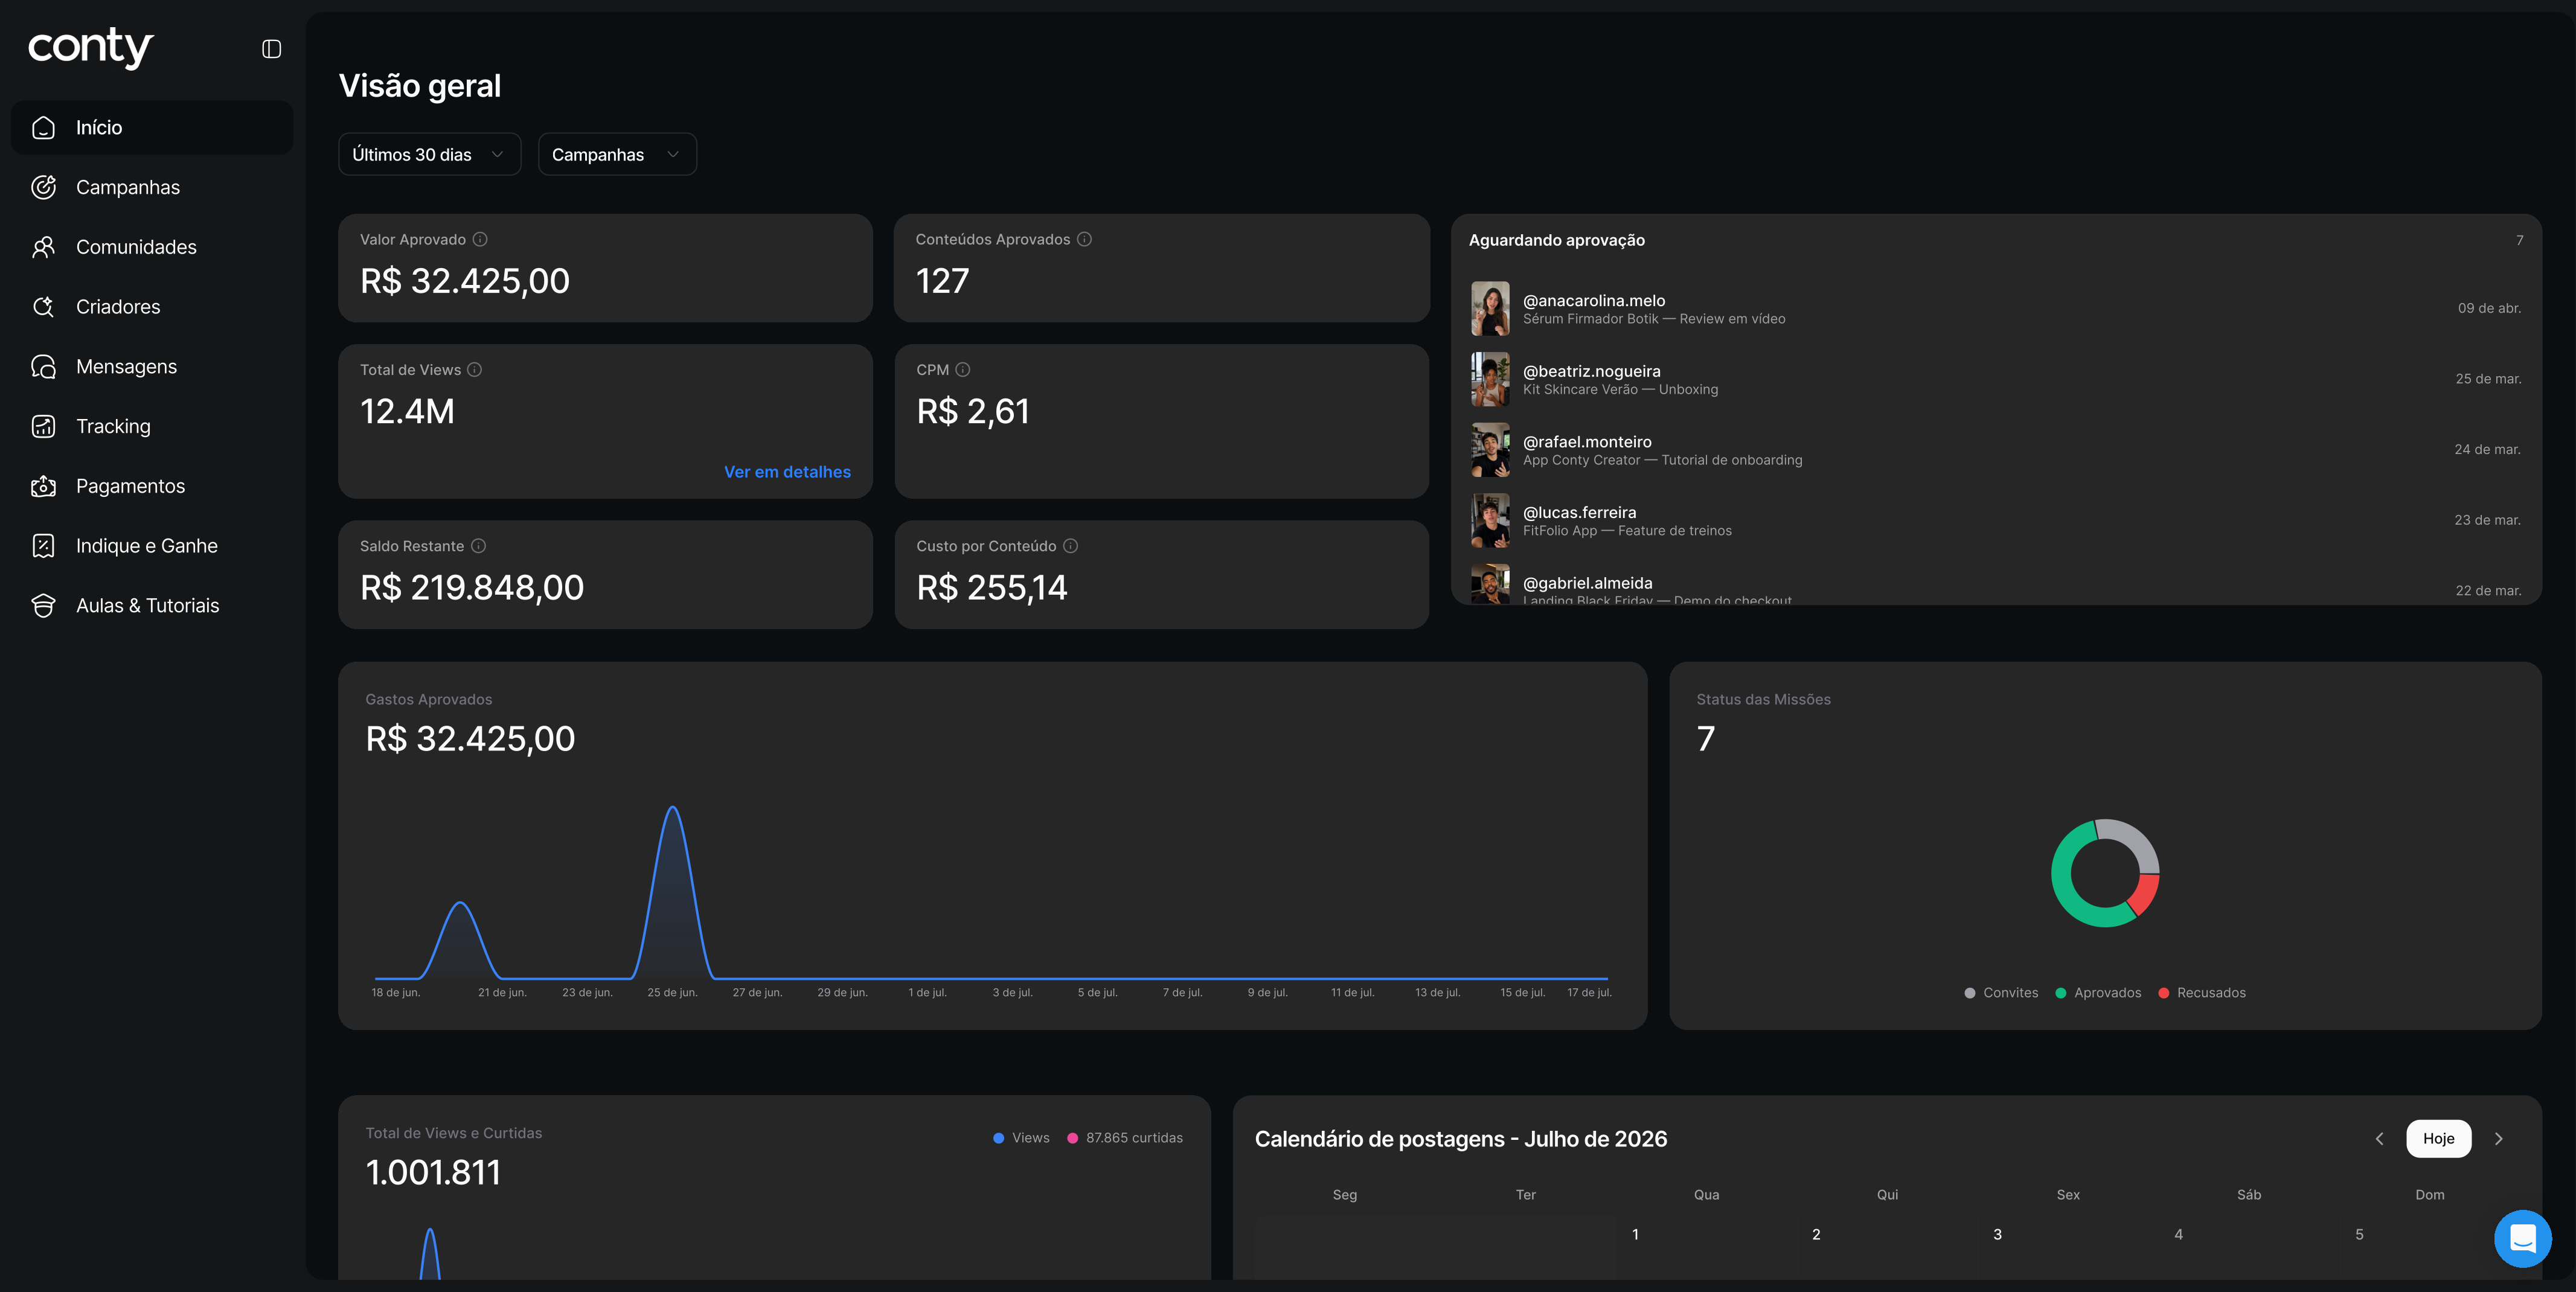Open @anacarolina.melo pending approval
The width and height of the screenshot is (2576, 1292).
[1996, 308]
